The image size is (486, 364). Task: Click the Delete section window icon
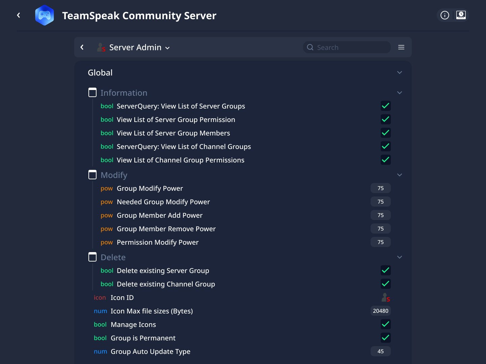[92, 257]
